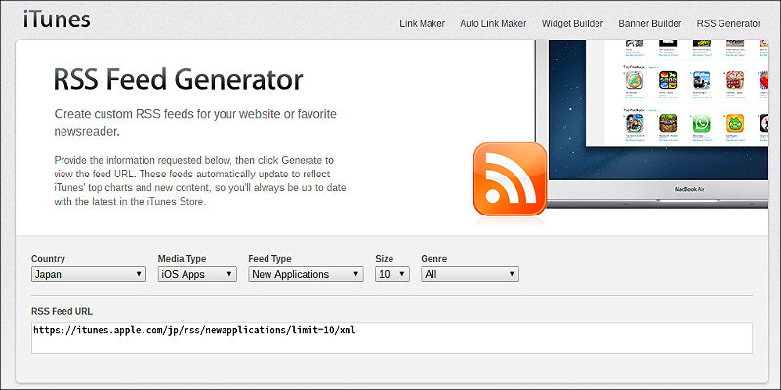Click the "Size" label
781x390 pixels.
pos(384,259)
